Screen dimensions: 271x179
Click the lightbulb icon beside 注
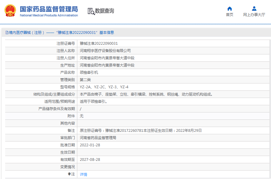[x=69, y=174]
